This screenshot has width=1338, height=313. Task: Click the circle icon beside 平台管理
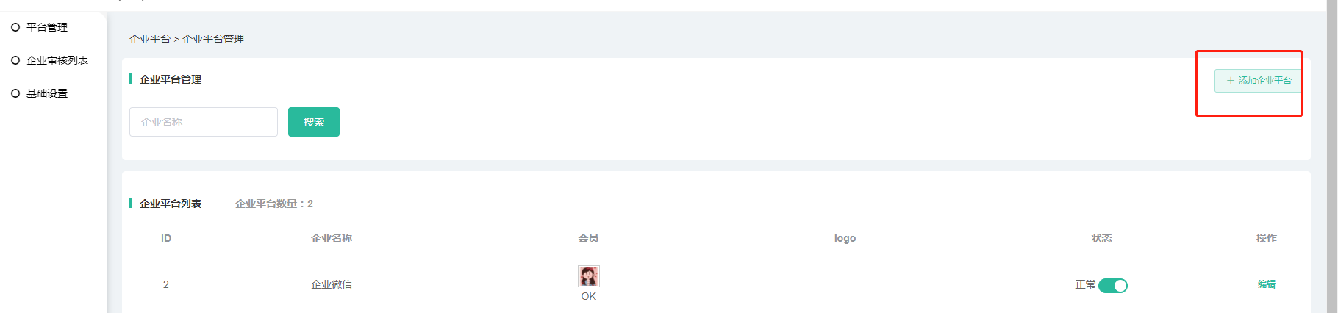pos(15,27)
